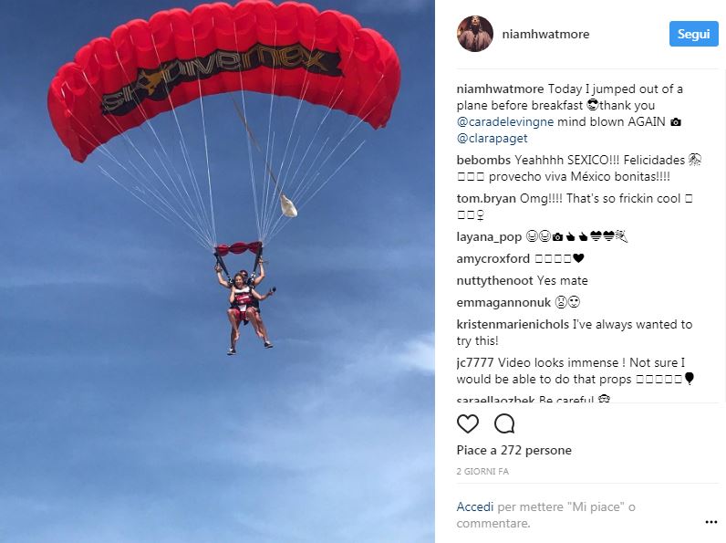Visit the @caradelevingne mention
Image resolution: width=726 pixels, height=543 pixels.
point(504,122)
